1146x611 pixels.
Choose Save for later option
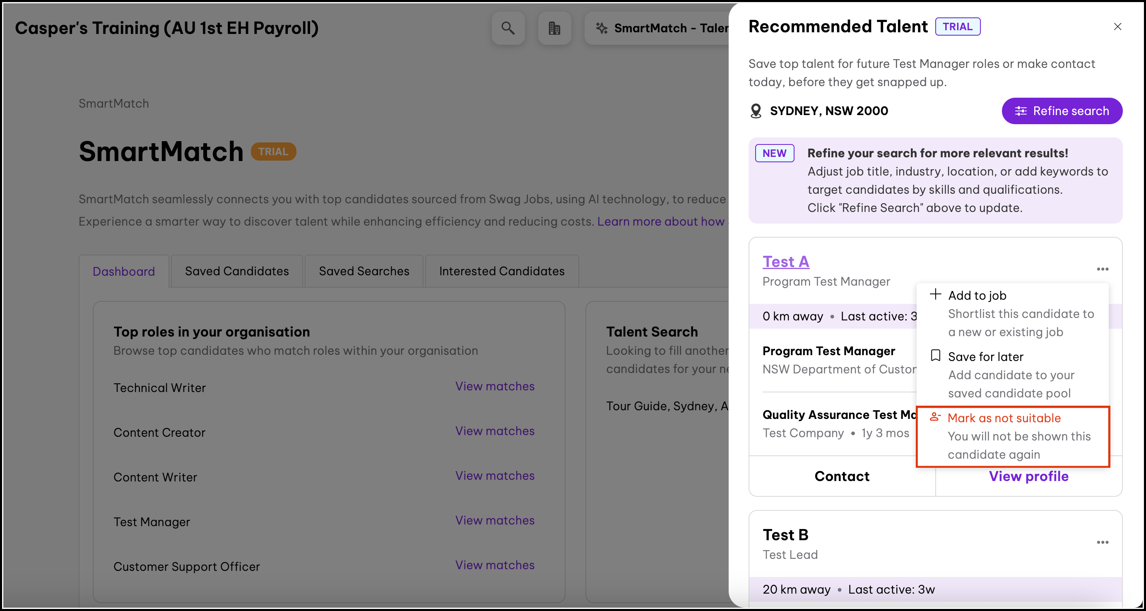(985, 357)
